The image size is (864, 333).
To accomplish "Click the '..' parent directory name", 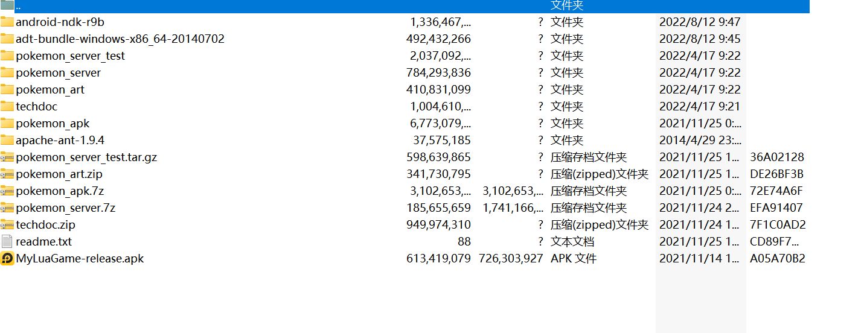I will [x=18, y=7].
